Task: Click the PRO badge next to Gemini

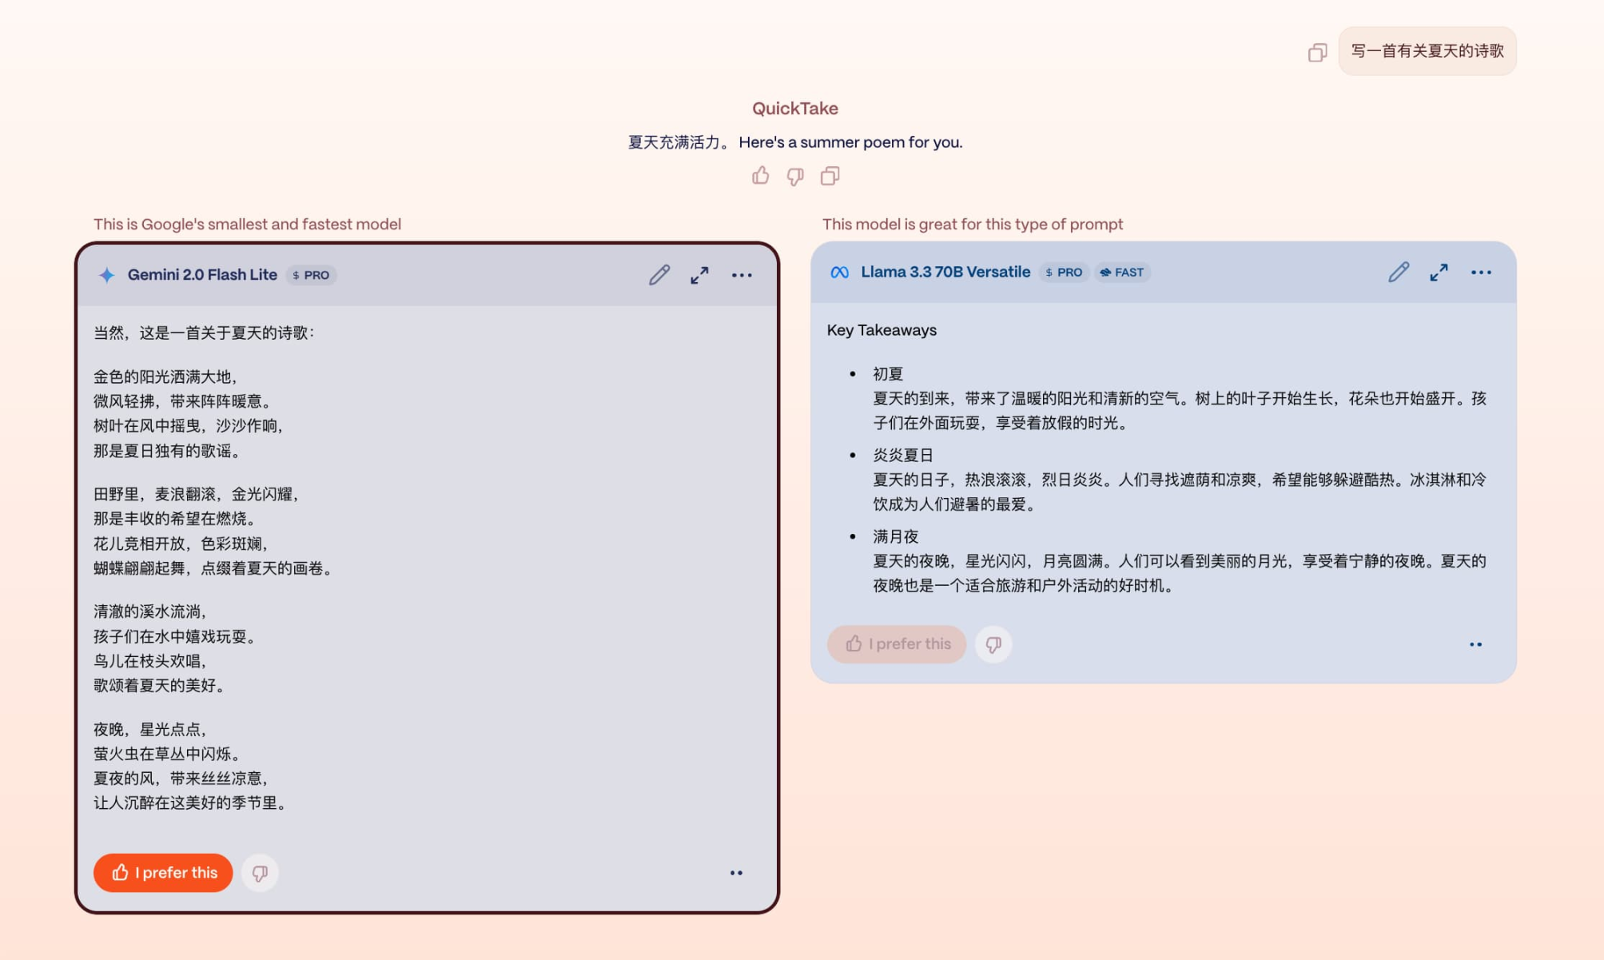Action: [311, 275]
